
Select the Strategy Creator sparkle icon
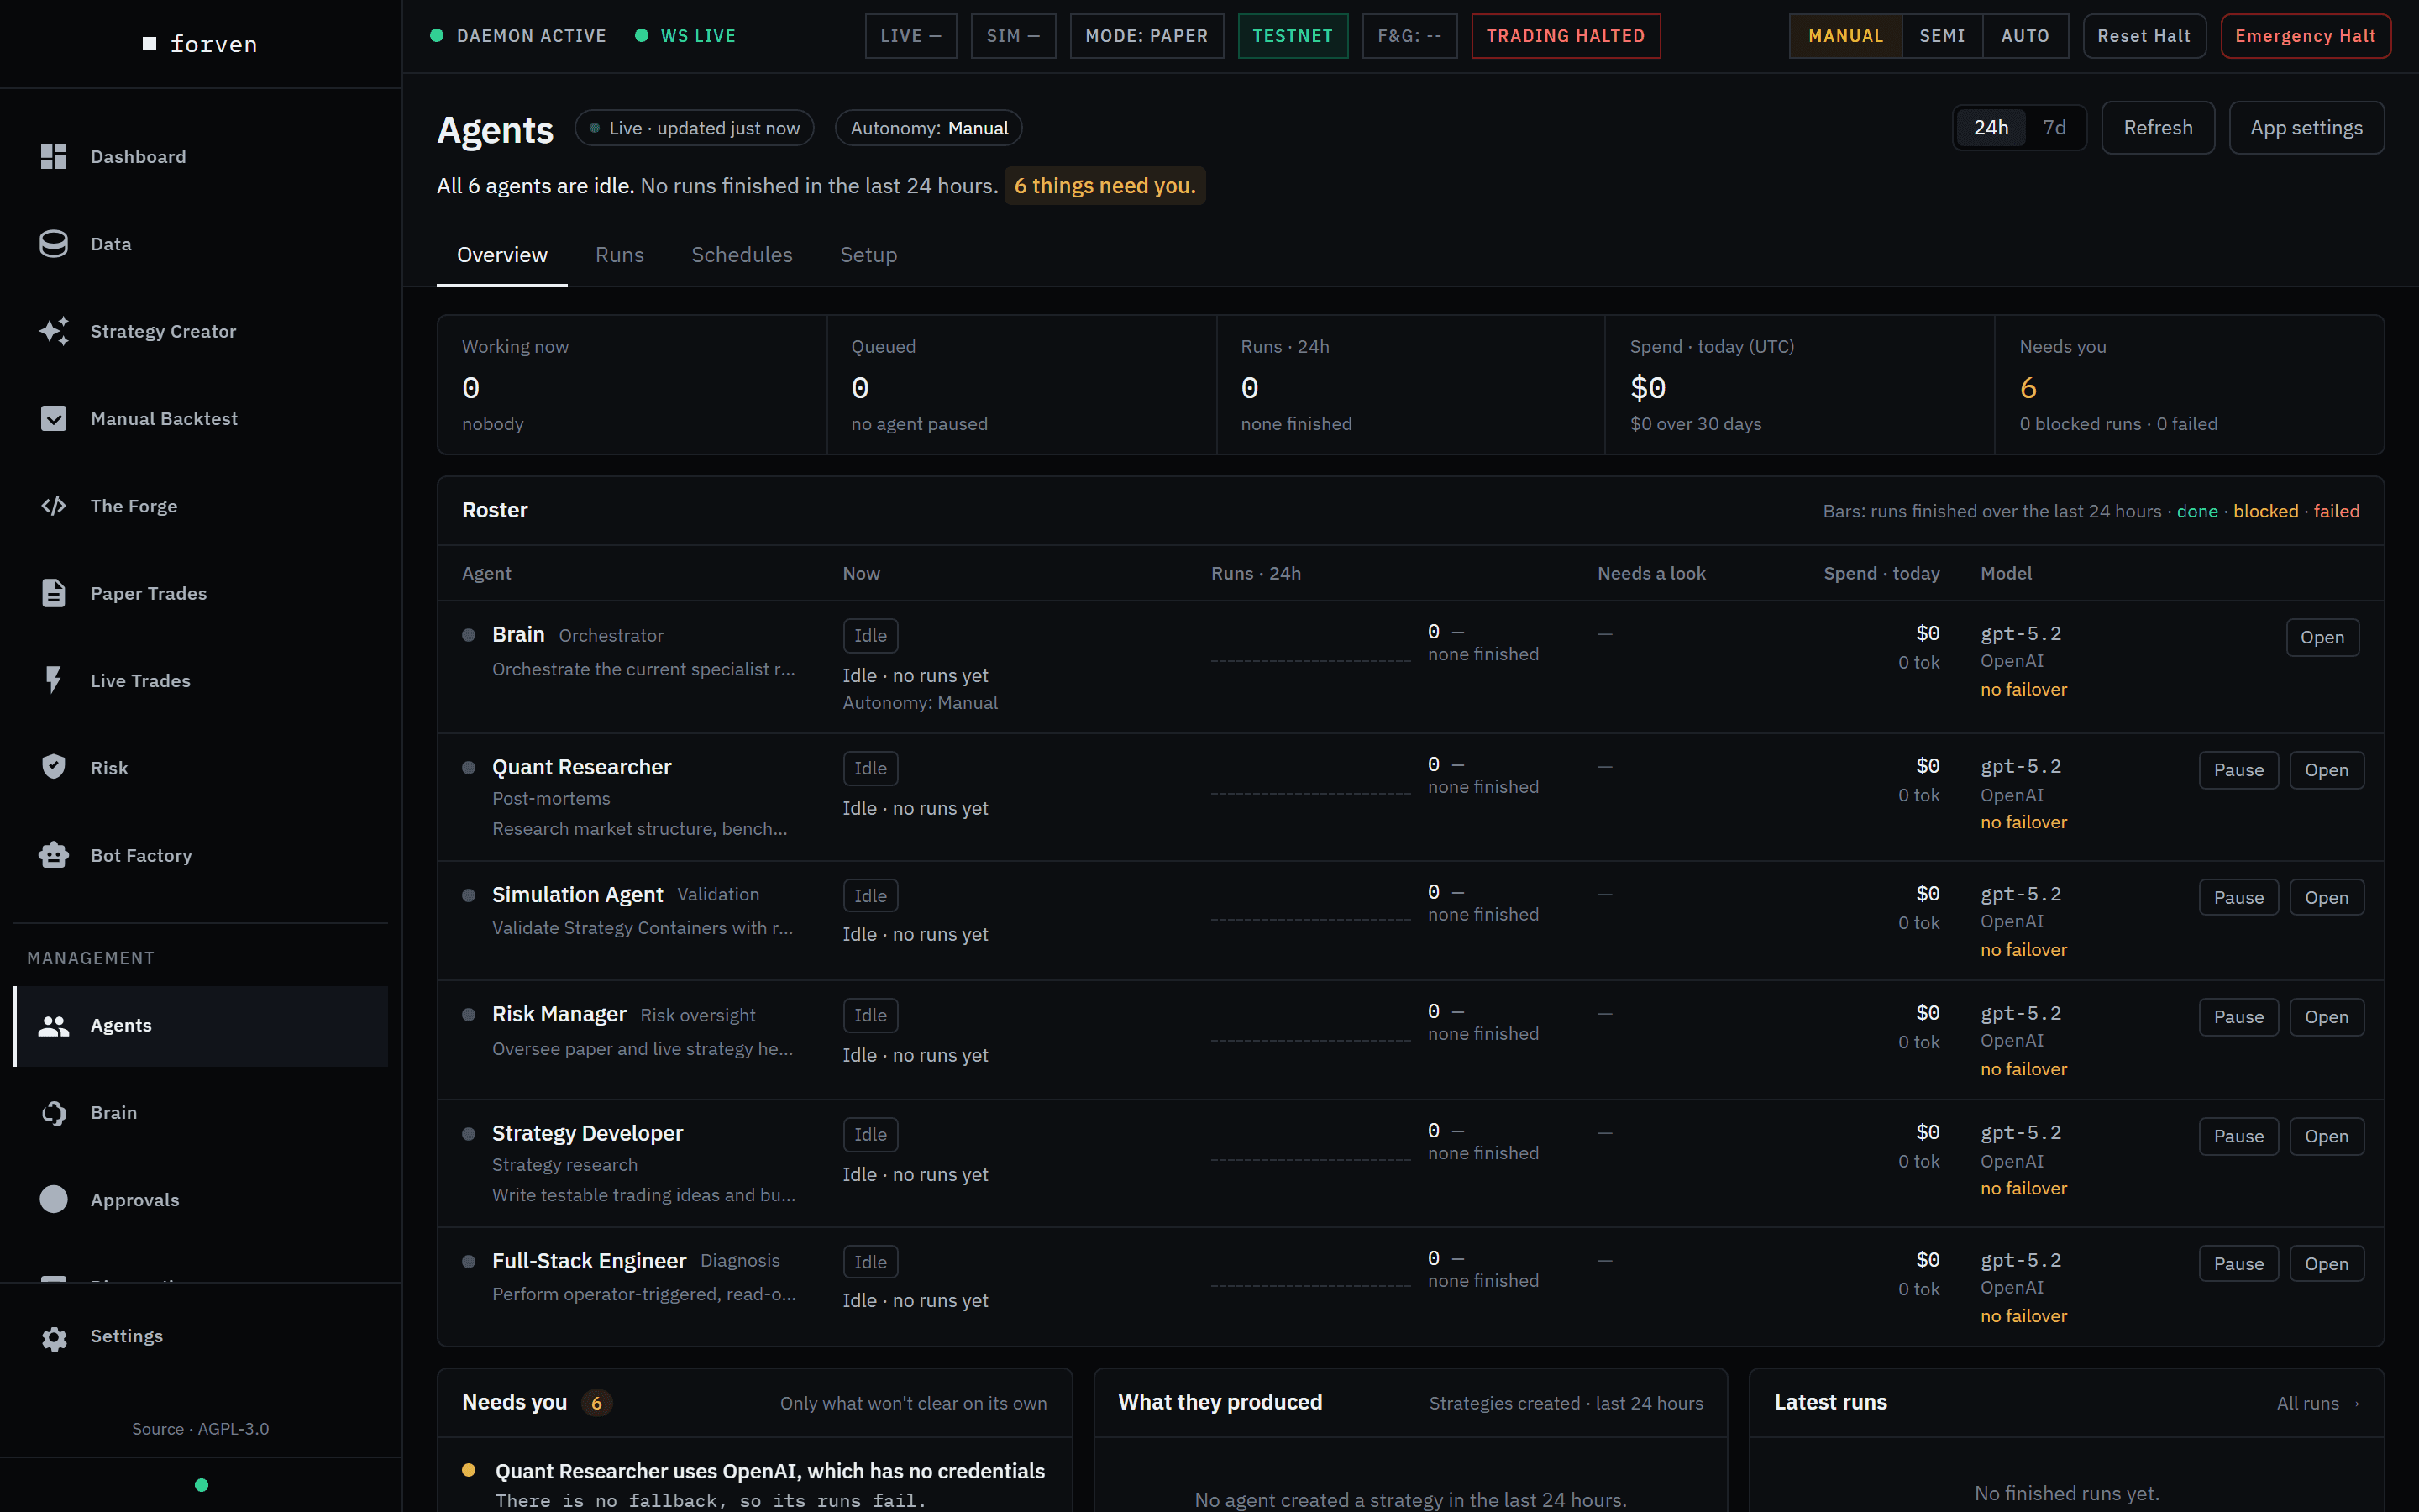(x=54, y=331)
